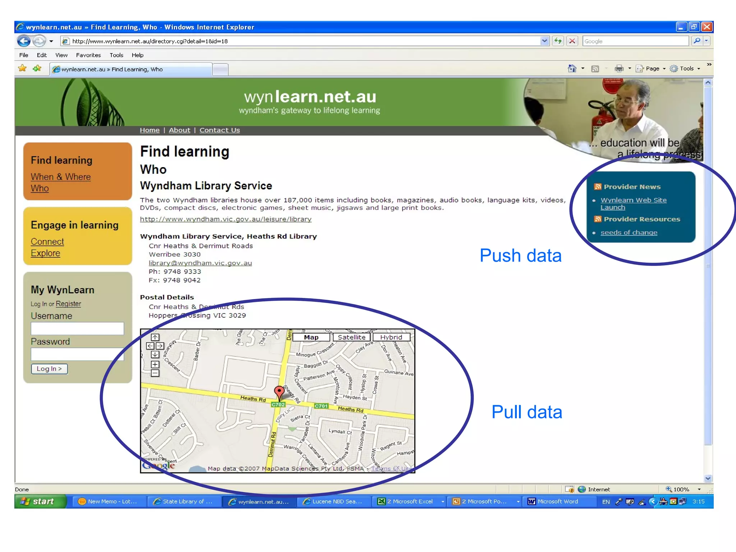The width and height of the screenshot is (736, 552).
Task: Open the Favorites menu
Action: coord(88,55)
